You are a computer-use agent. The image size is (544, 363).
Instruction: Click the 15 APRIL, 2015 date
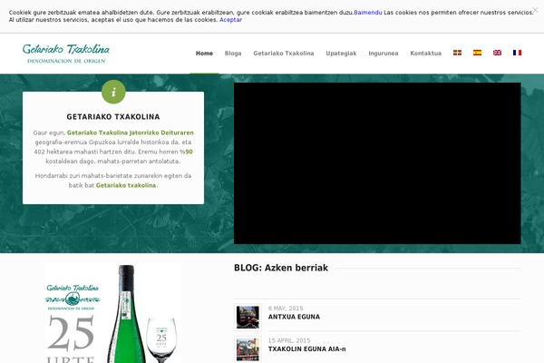click(x=289, y=341)
